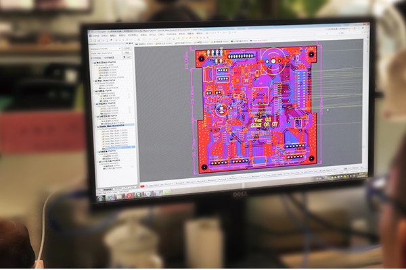406x270 pixels.
Task: Open the 文件(F) File menu
Action: tap(105, 36)
